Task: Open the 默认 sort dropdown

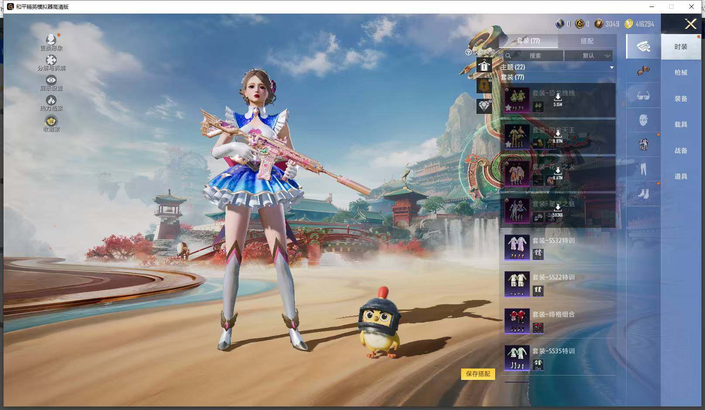Action: point(589,56)
